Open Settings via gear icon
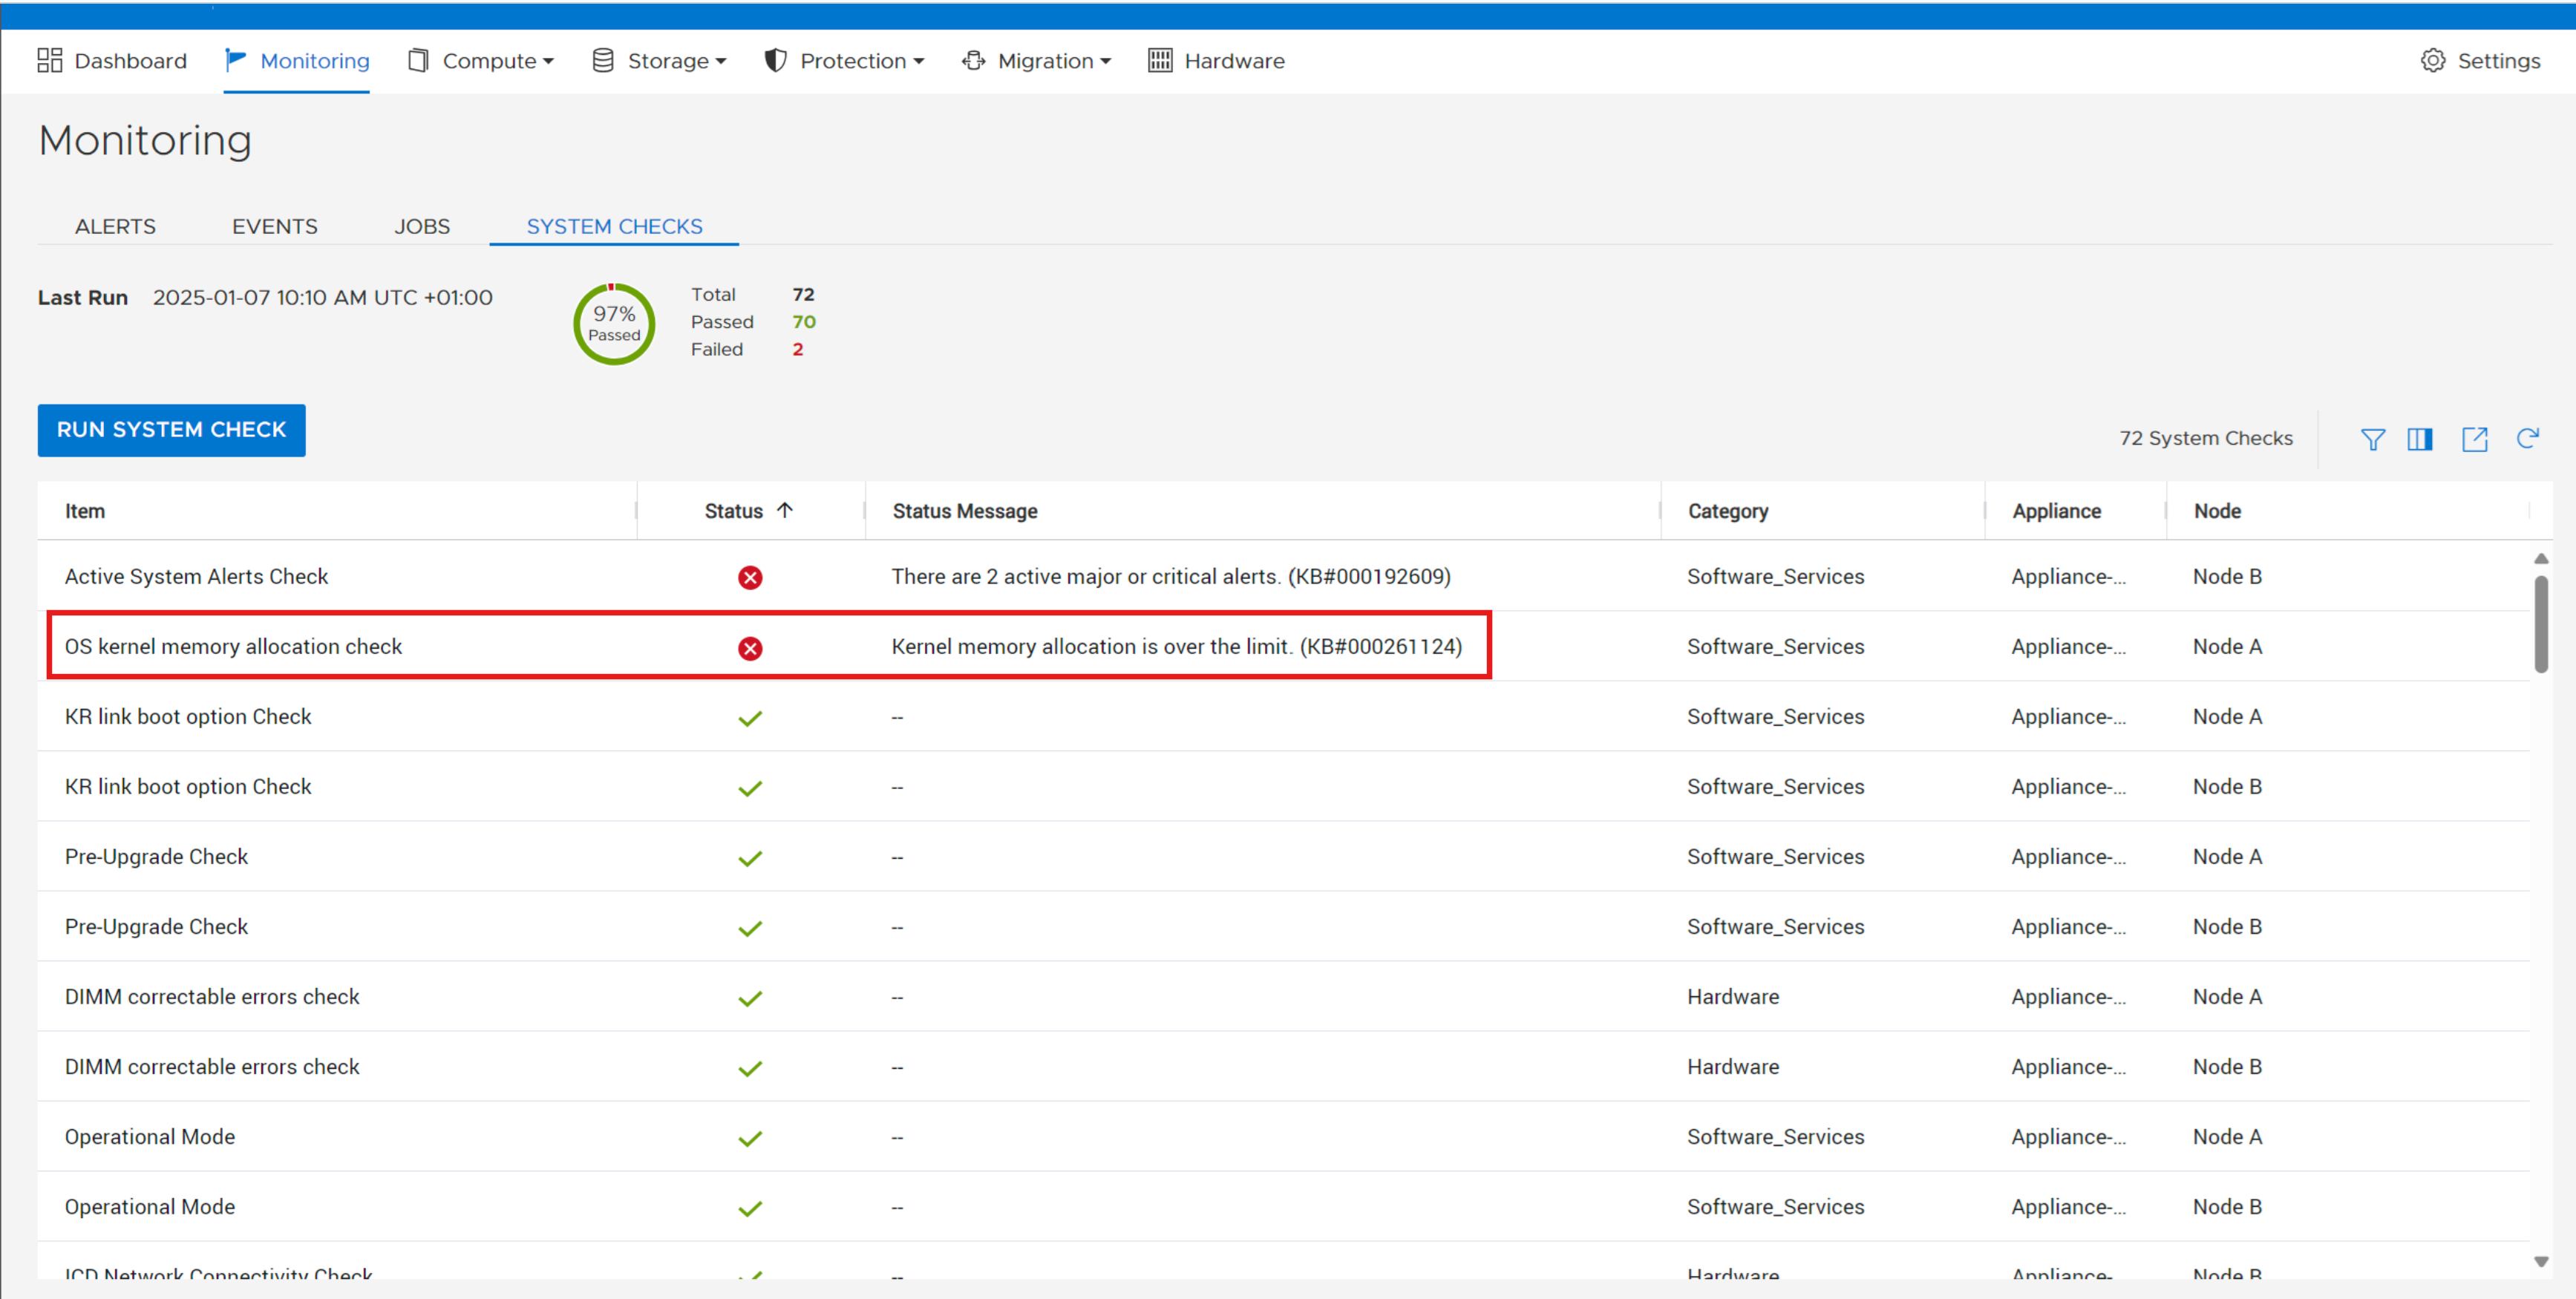Screen dimensions: 2576x1299 pyautogui.click(x=2432, y=61)
